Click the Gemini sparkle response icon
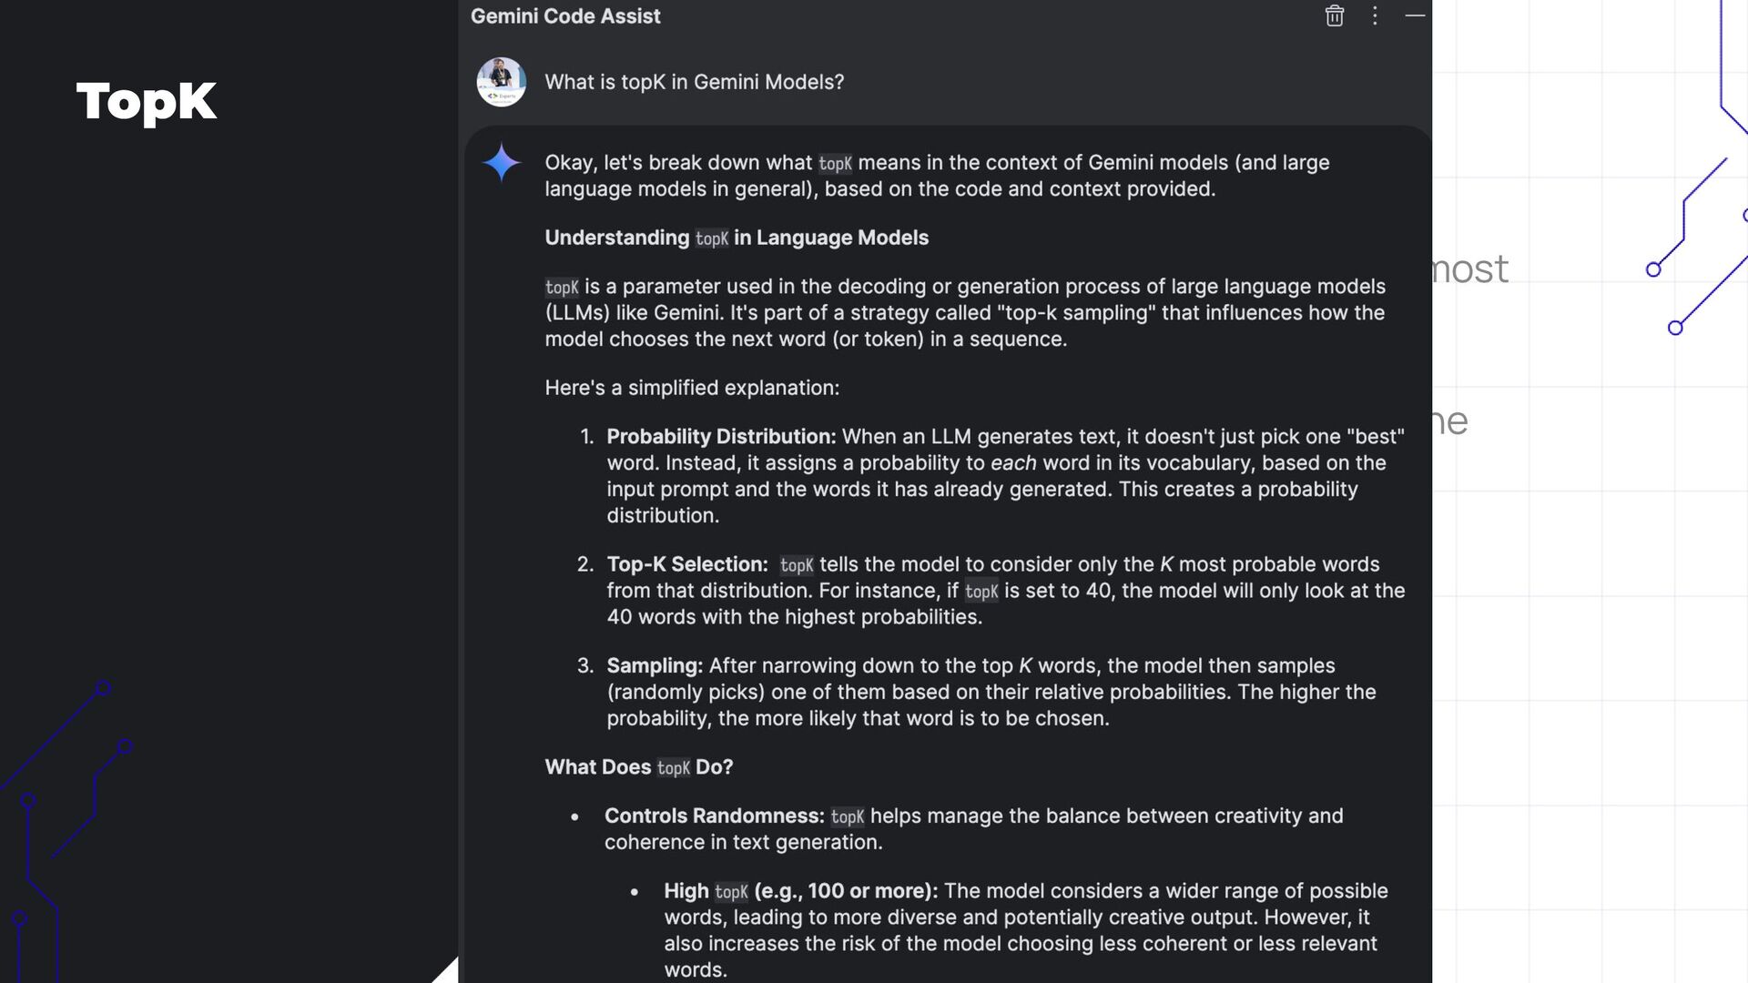 tap(501, 163)
